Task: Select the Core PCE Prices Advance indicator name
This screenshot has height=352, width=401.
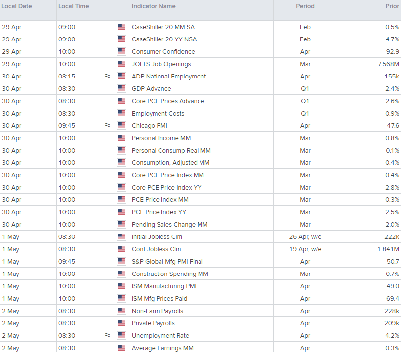Action: pyautogui.click(x=168, y=101)
